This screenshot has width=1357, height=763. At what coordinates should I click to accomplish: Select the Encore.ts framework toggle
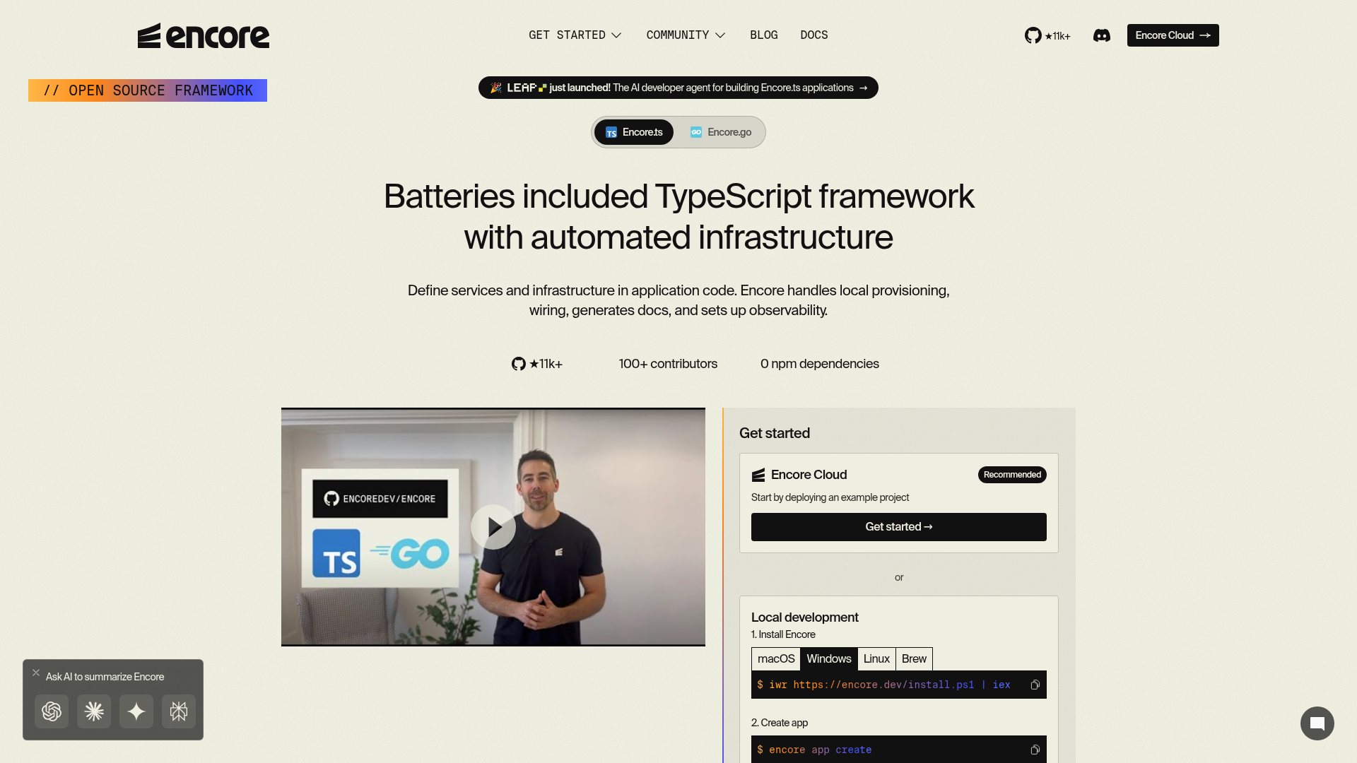[634, 132]
